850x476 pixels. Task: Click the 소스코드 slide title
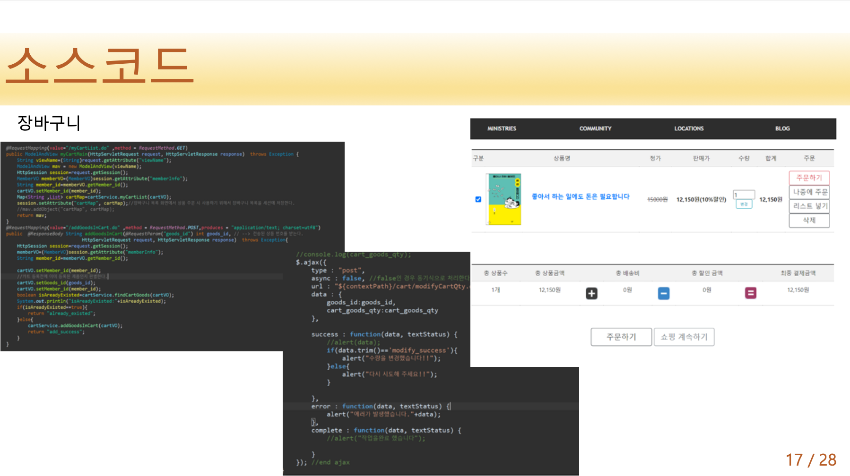[x=99, y=65]
